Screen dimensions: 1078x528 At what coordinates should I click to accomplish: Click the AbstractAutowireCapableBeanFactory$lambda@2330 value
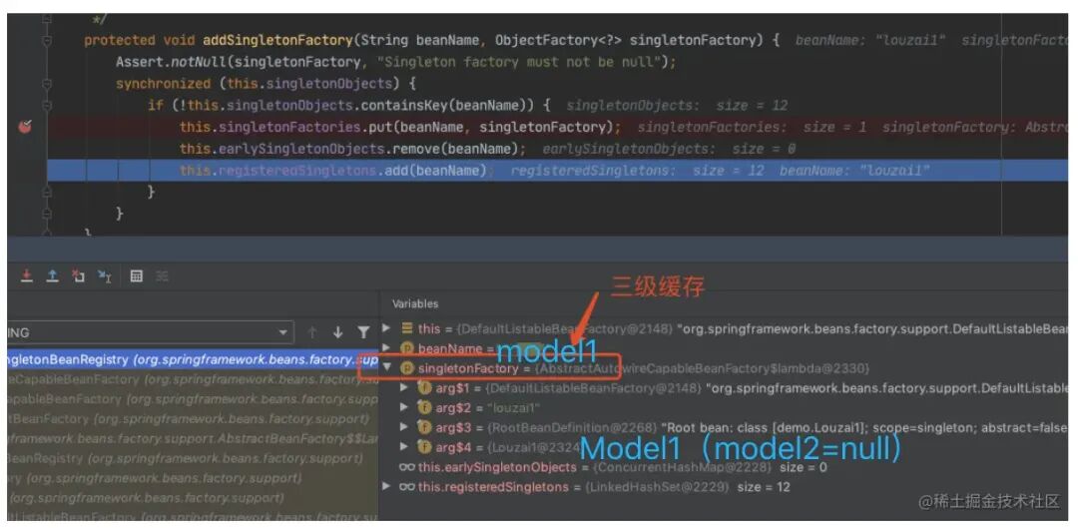tap(702, 369)
